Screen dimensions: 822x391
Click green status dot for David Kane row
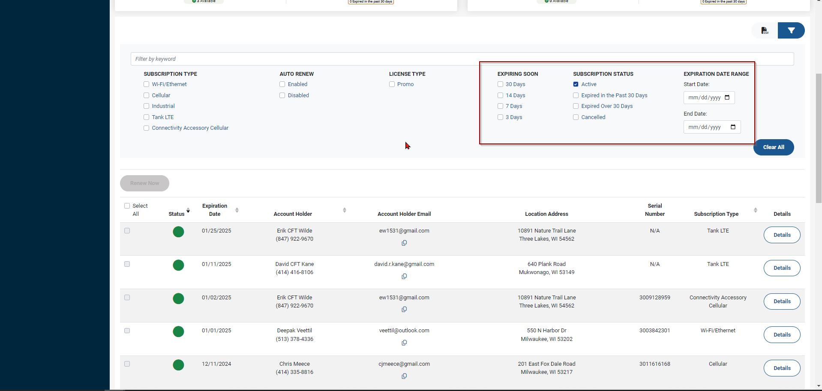point(178,265)
